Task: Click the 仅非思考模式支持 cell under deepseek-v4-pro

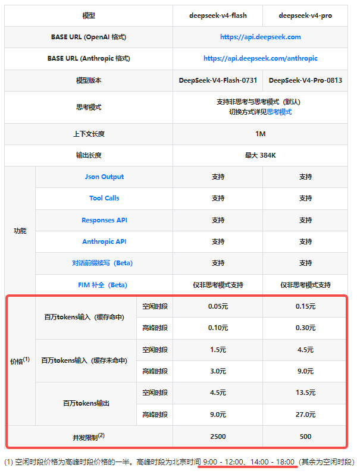Action: (x=305, y=285)
